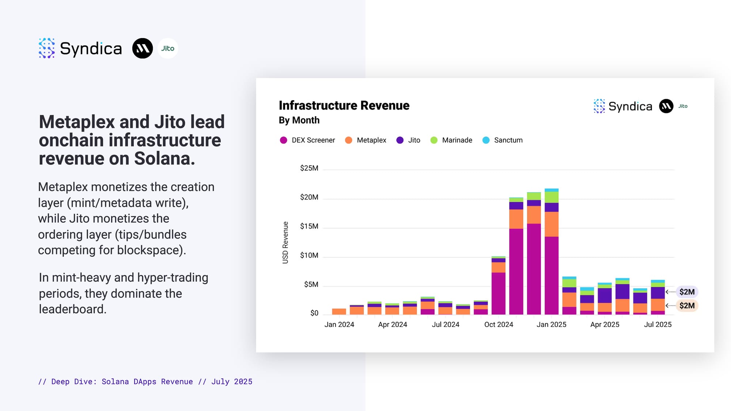The height and width of the screenshot is (411, 731).
Task: Click the Jan 2024 x-axis label
Action: pos(339,324)
